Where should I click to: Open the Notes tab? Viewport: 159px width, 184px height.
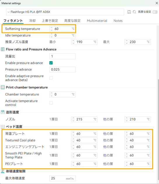(118, 21)
